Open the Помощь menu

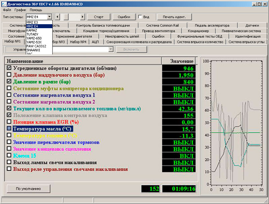click(36, 10)
